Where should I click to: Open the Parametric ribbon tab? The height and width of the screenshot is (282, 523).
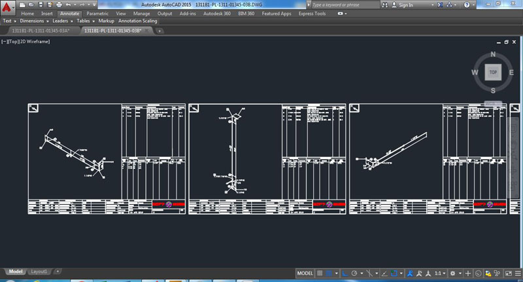point(97,13)
